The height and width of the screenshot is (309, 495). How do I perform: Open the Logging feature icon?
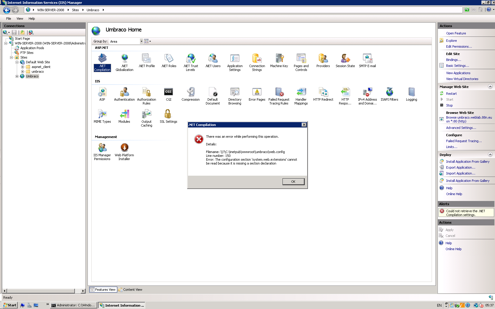pyautogui.click(x=412, y=94)
